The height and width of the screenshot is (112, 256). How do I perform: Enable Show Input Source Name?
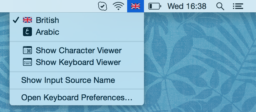pyautogui.click(x=68, y=80)
